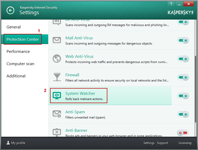Turn off Anti-Spam toggle
198x150 pixels.
pyautogui.click(x=183, y=114)
